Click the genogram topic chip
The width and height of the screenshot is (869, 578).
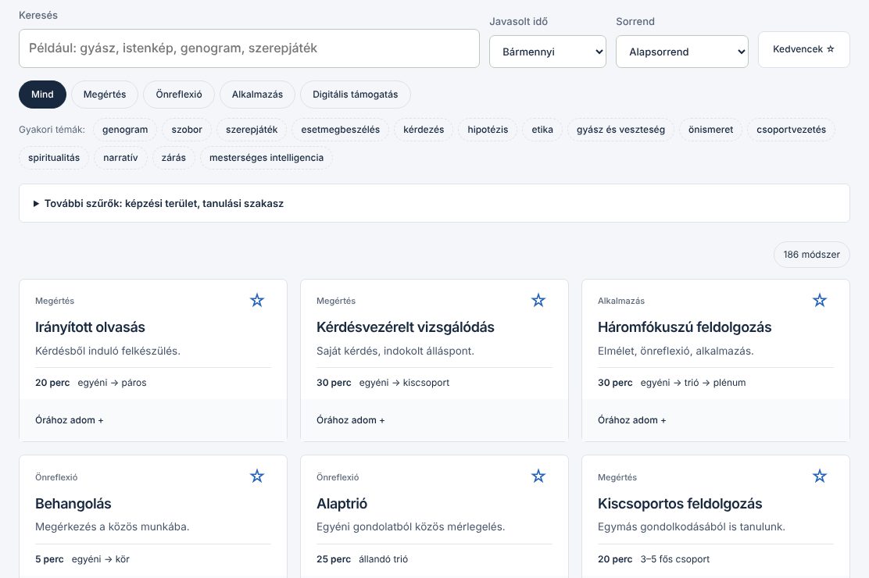coord(125,130)
